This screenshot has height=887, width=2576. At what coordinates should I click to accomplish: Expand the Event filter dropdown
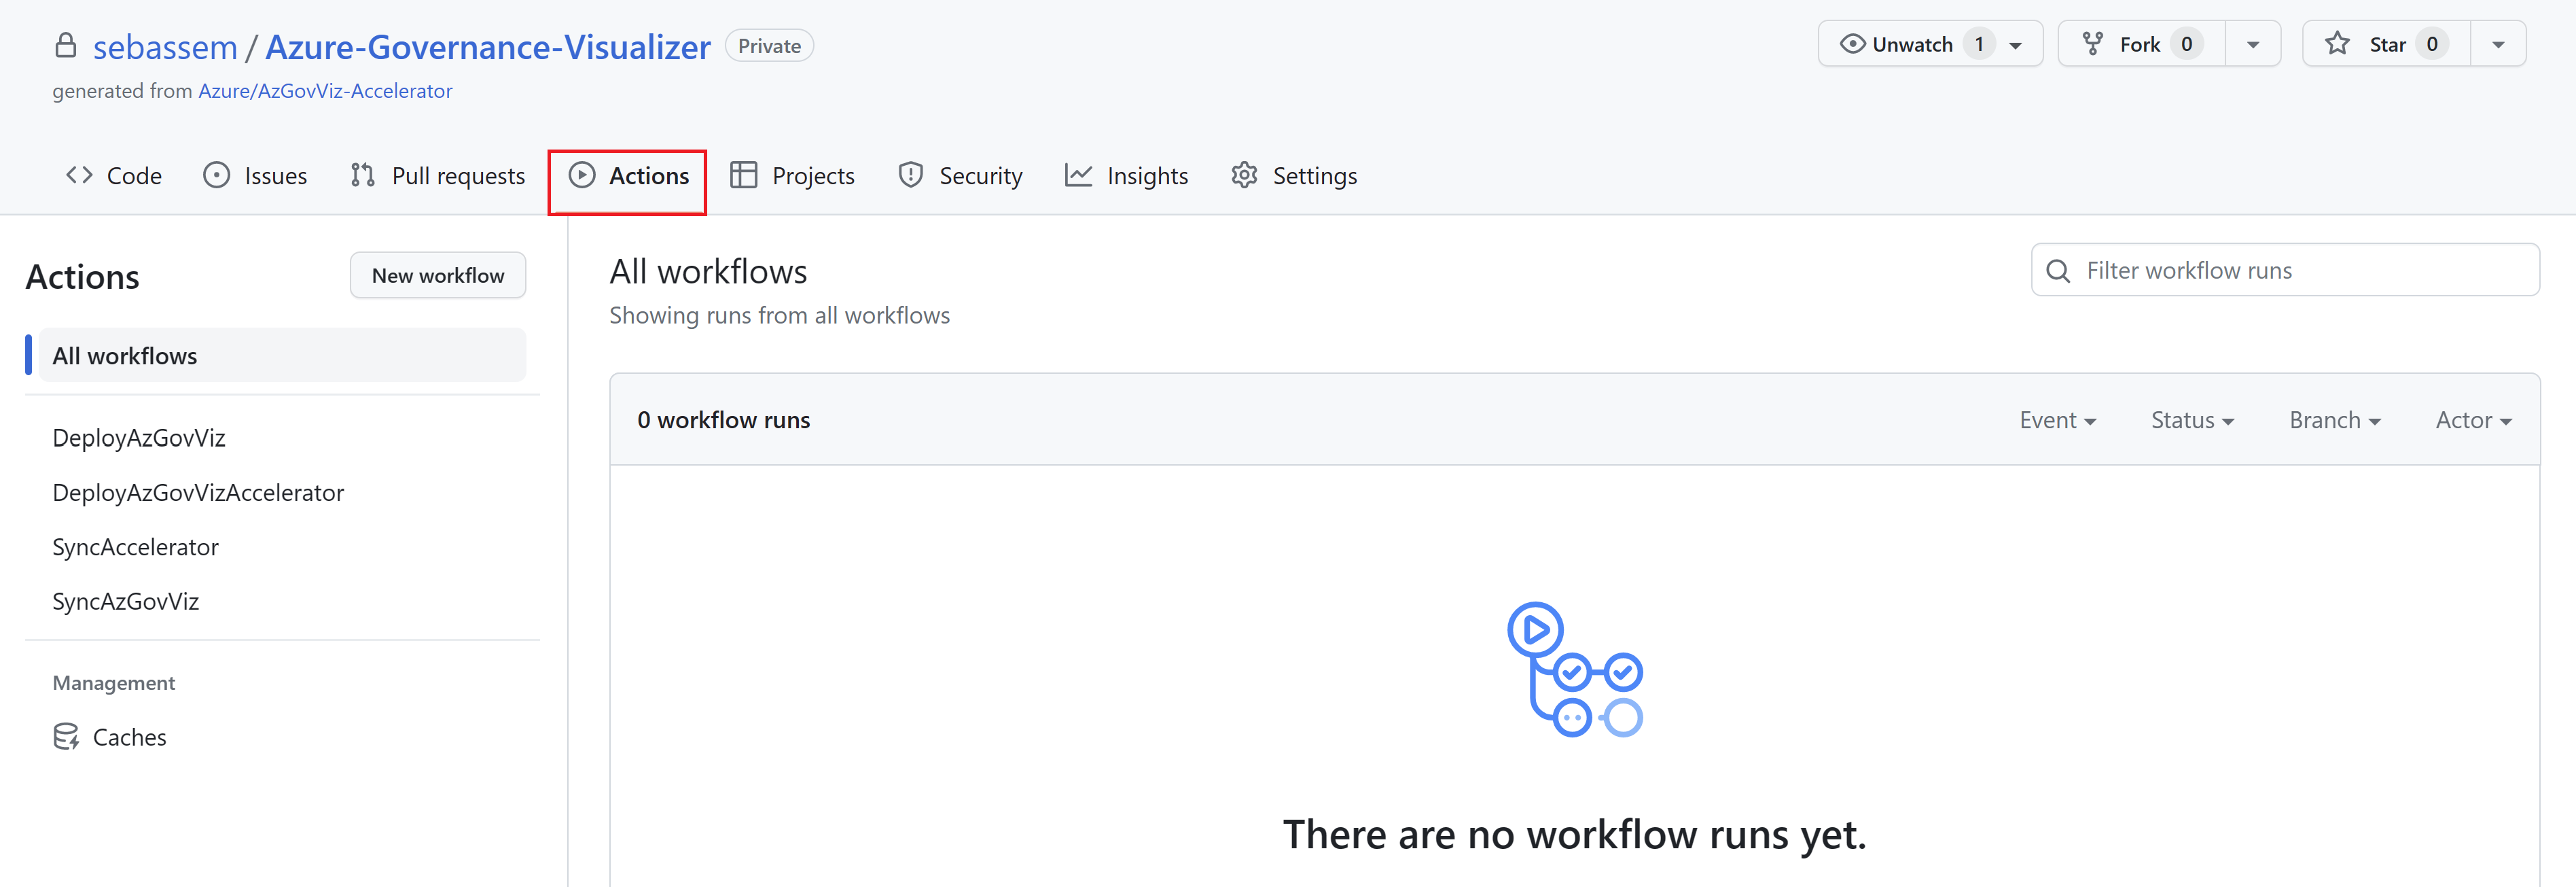(2057, 421)
